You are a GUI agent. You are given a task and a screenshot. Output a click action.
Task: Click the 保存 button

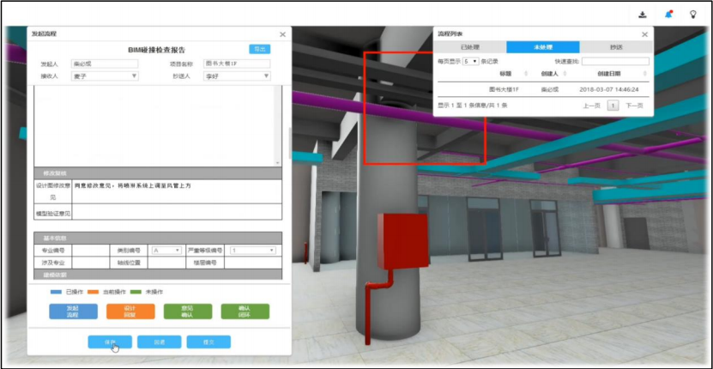pyautogui.click(x=110, y=342)
